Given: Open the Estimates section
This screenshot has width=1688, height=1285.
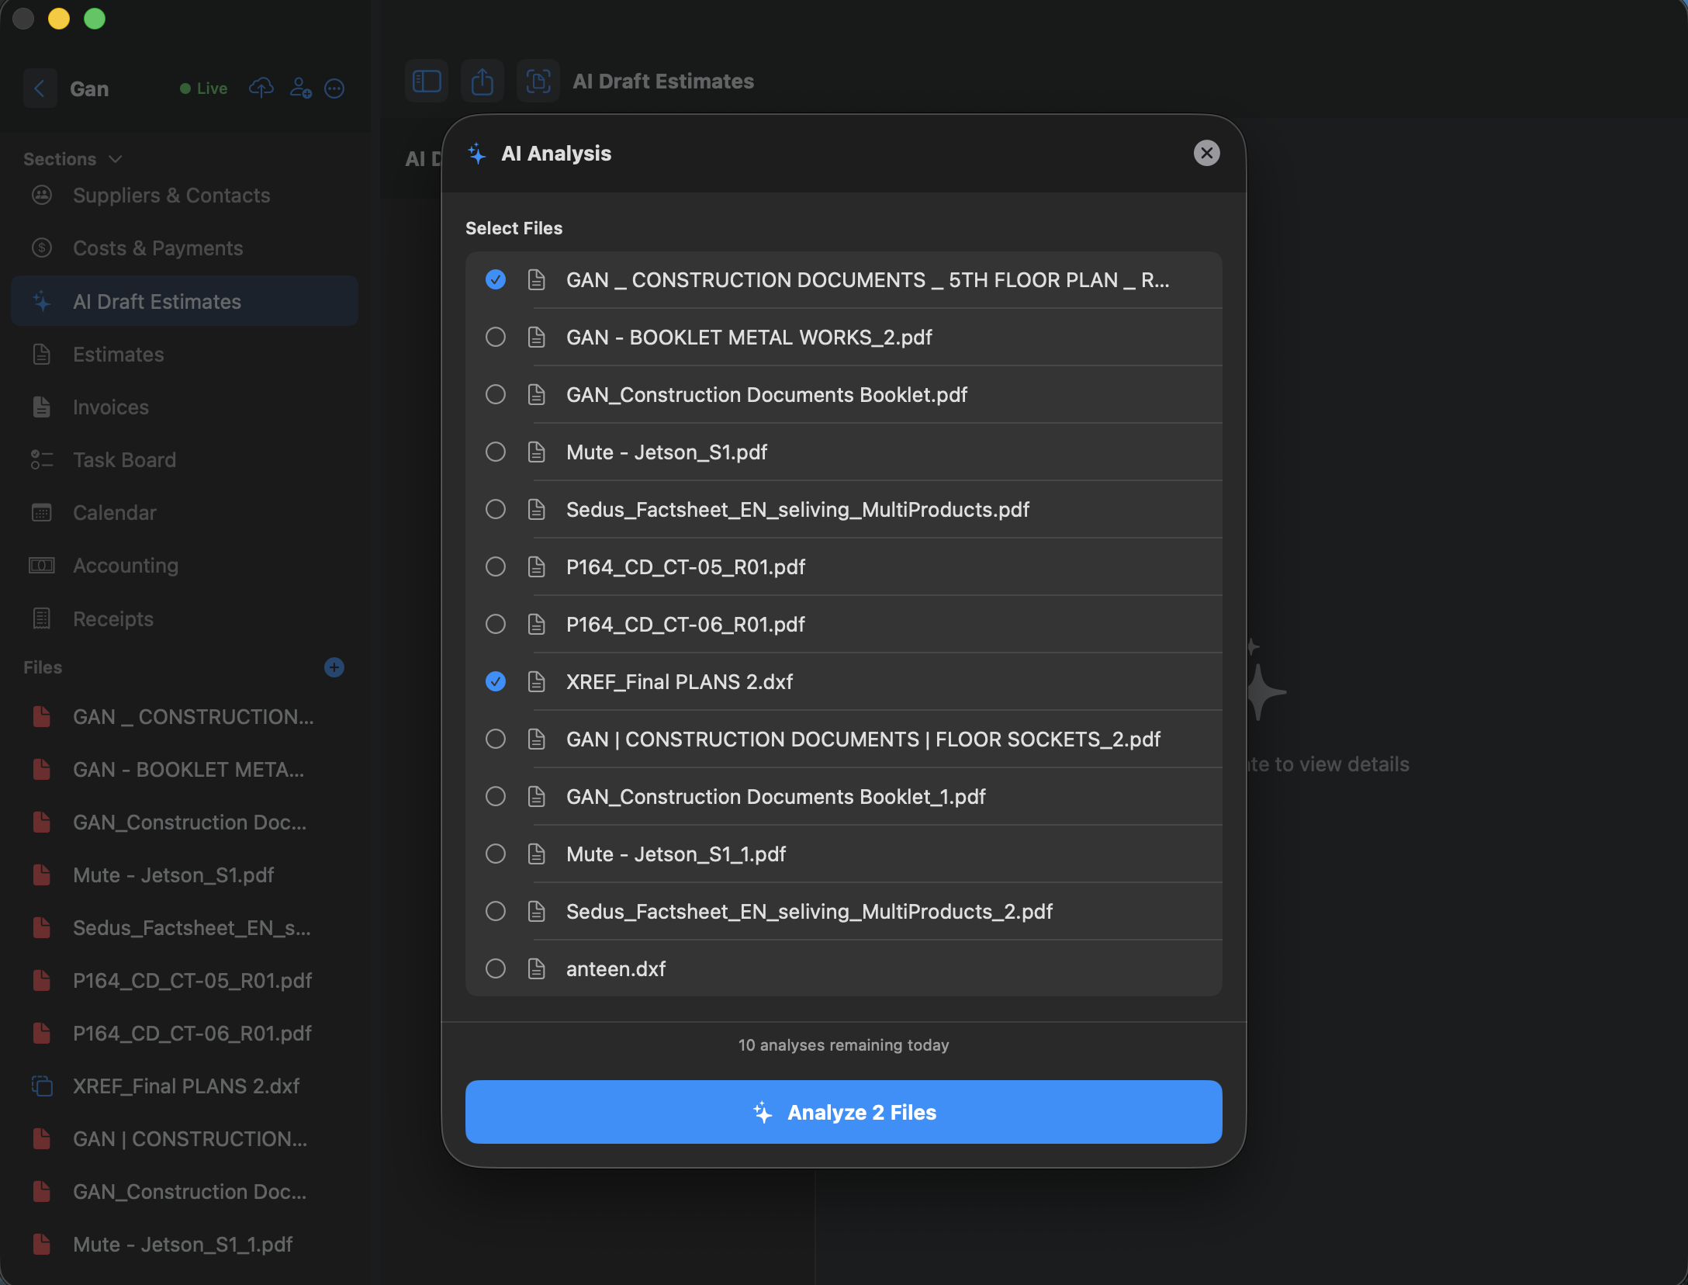Looking at the screenshot, I should click(x=185, y=355).
